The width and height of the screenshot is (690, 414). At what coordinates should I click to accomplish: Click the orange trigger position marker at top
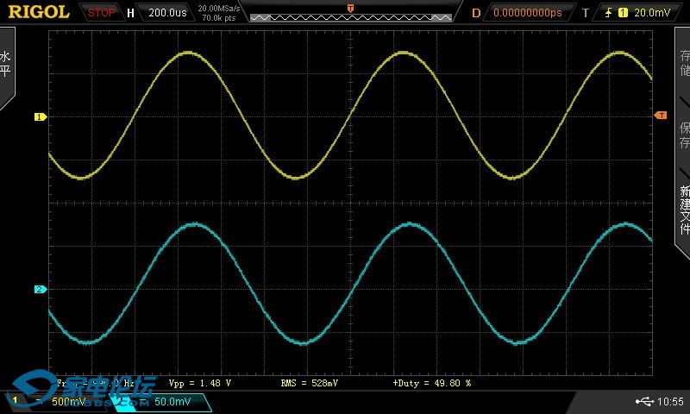[351, 9]
